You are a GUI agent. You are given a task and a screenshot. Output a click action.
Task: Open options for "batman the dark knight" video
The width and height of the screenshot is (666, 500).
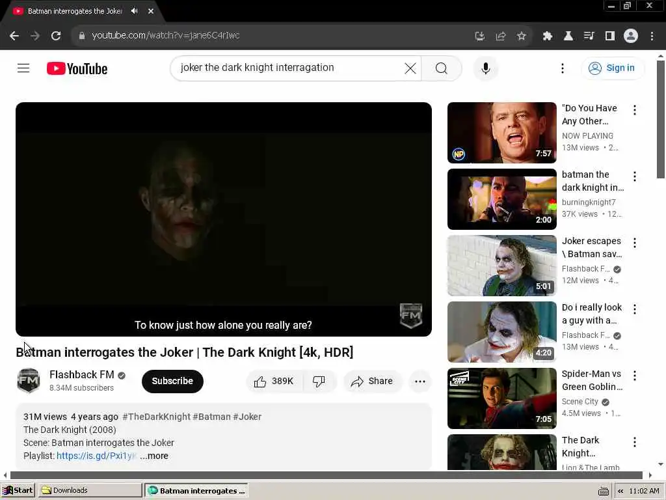pyautogui.click(x=635, y=176)
